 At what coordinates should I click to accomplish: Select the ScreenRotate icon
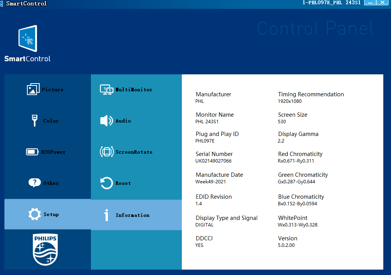(x=106, y=152)
